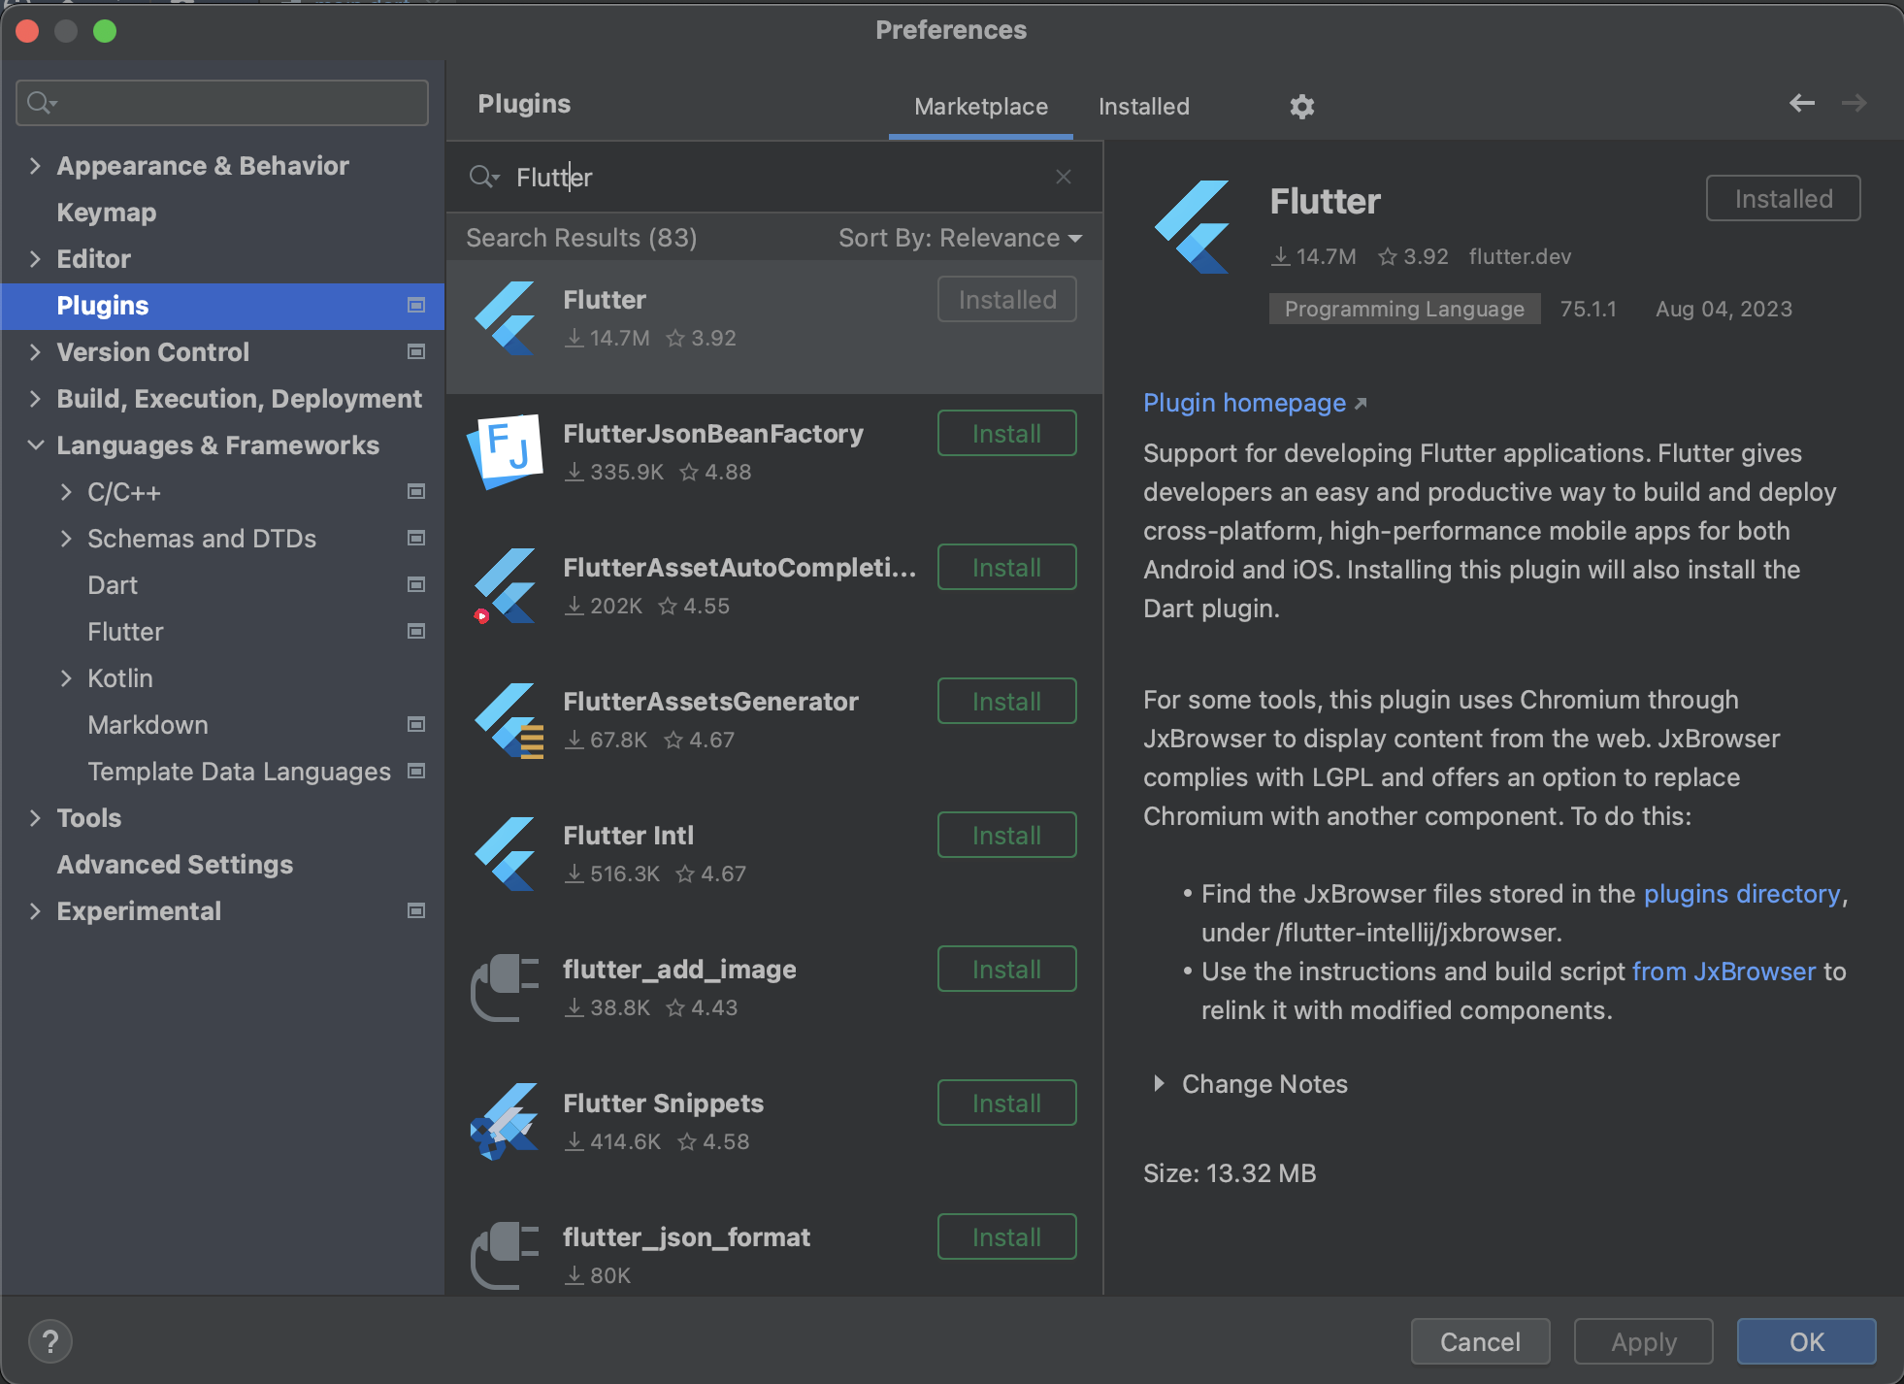Open the Plugin homepage link
The image size is (1904, 1384).
1255,403
